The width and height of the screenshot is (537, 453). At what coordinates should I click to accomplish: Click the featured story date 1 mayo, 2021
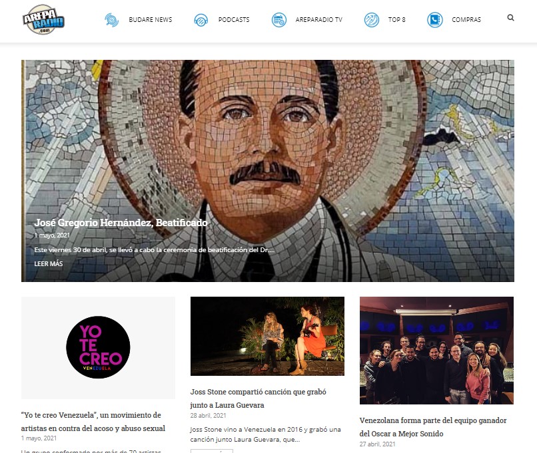[52, 235]
